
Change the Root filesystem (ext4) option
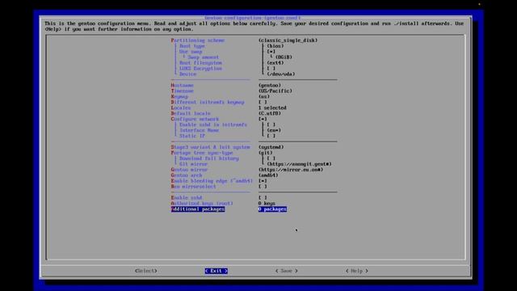(232, 63)
